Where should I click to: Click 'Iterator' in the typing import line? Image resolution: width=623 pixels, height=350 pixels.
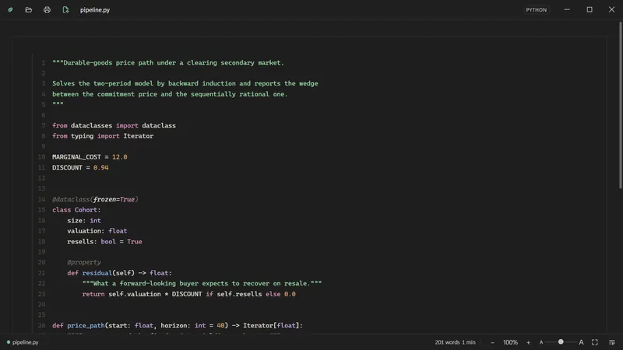pyautogui.click(x=139, y=136)
